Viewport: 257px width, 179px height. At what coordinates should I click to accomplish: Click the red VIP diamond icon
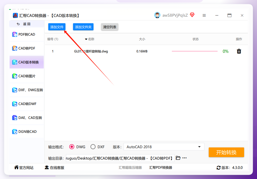[x=192, y=15]
